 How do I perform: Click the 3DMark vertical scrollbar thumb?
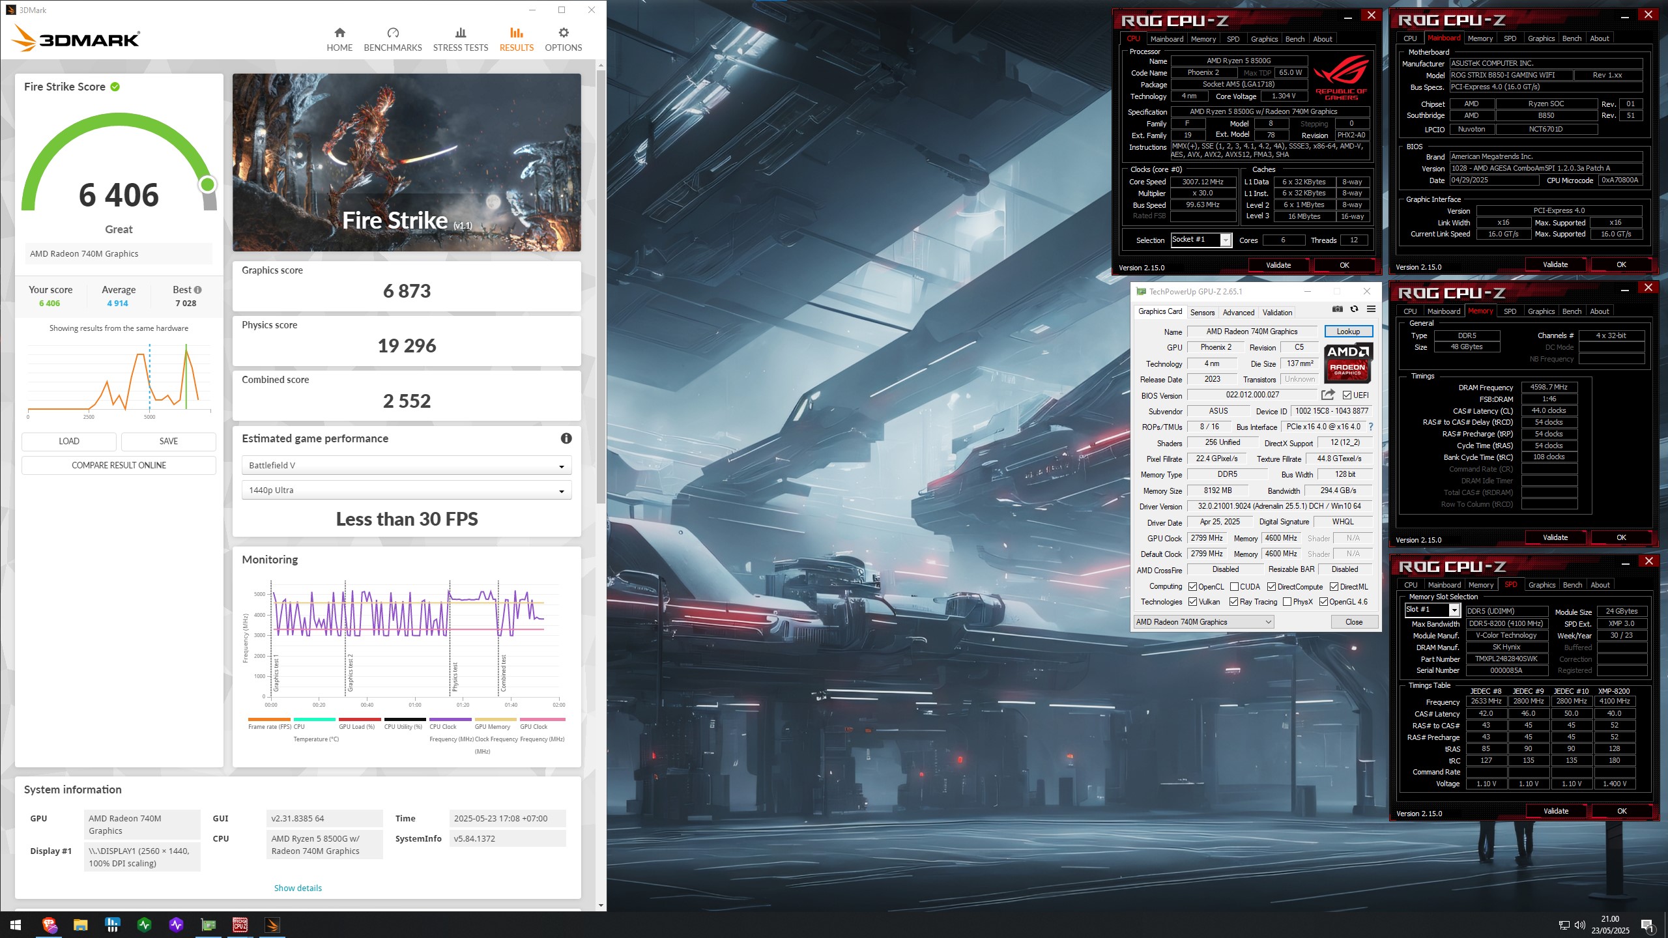(x=601, y=287)
